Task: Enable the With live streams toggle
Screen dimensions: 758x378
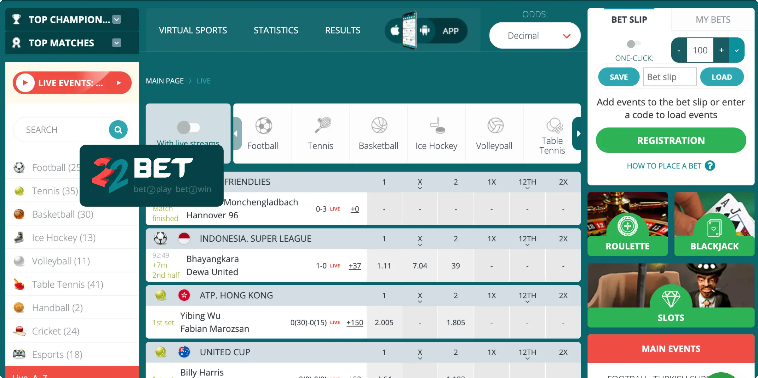Action: (x=189, y=128)
